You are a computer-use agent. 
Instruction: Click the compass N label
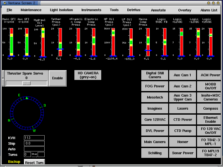coord(9,121)
